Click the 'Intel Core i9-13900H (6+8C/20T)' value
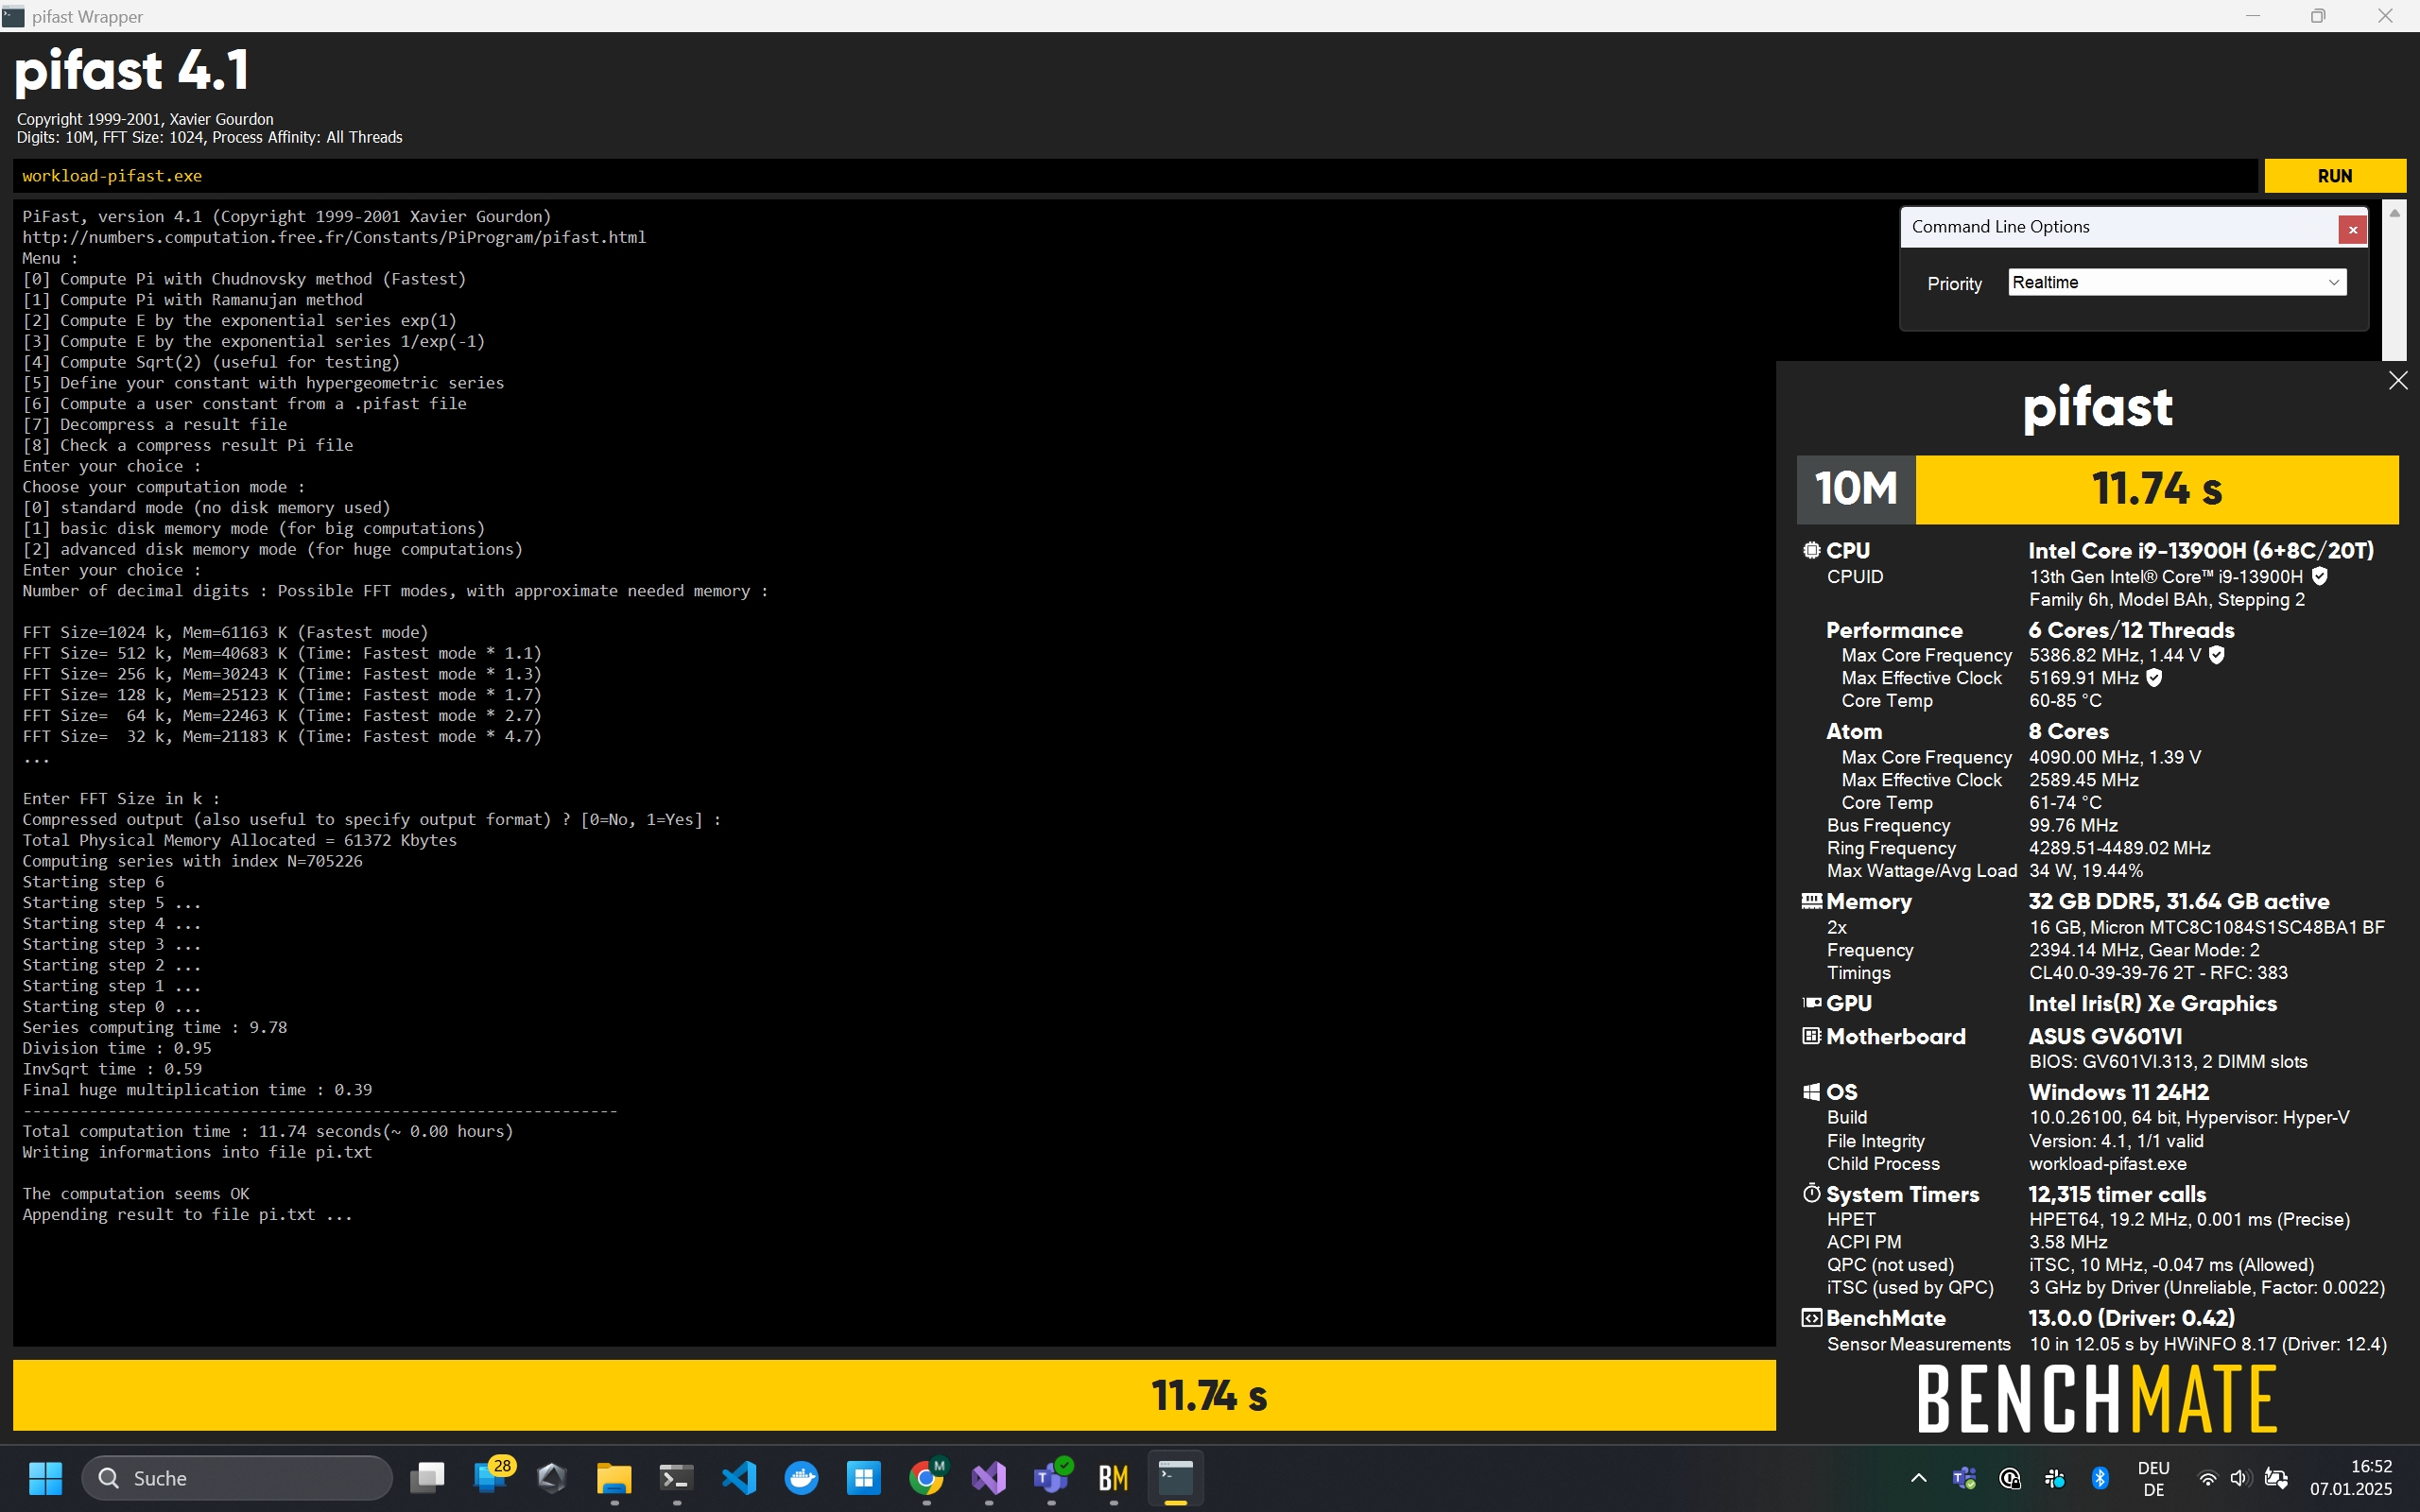Screen dimensions: 2420x1512 [2201, 551]
